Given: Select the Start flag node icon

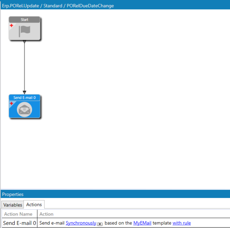Looking at the screenshot, I should click(24, 31).
